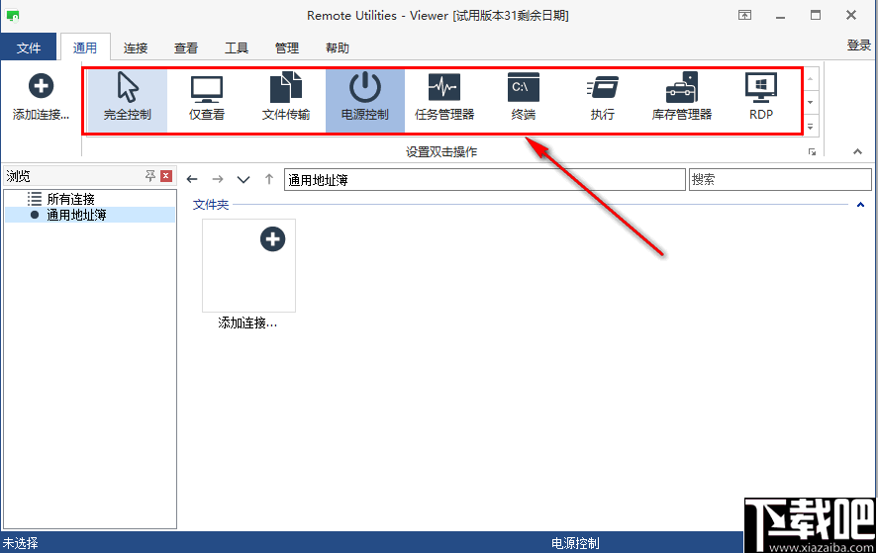Open 任务管理器 task manager mode
This screenshot has height=553, width=878.
click(x=444, y=100)
